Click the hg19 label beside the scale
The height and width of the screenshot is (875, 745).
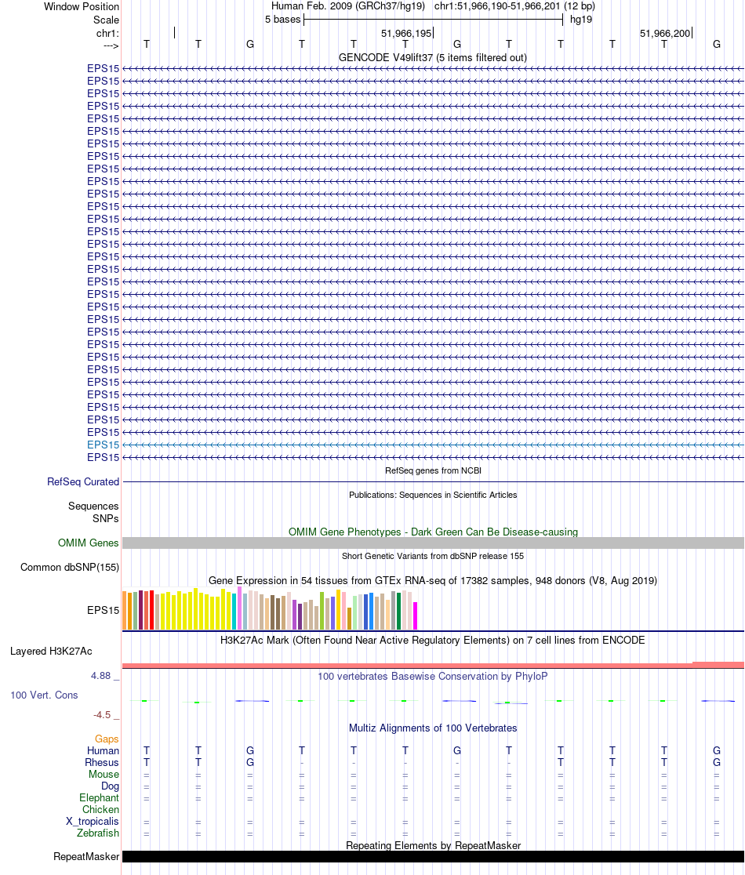point(581,20)
